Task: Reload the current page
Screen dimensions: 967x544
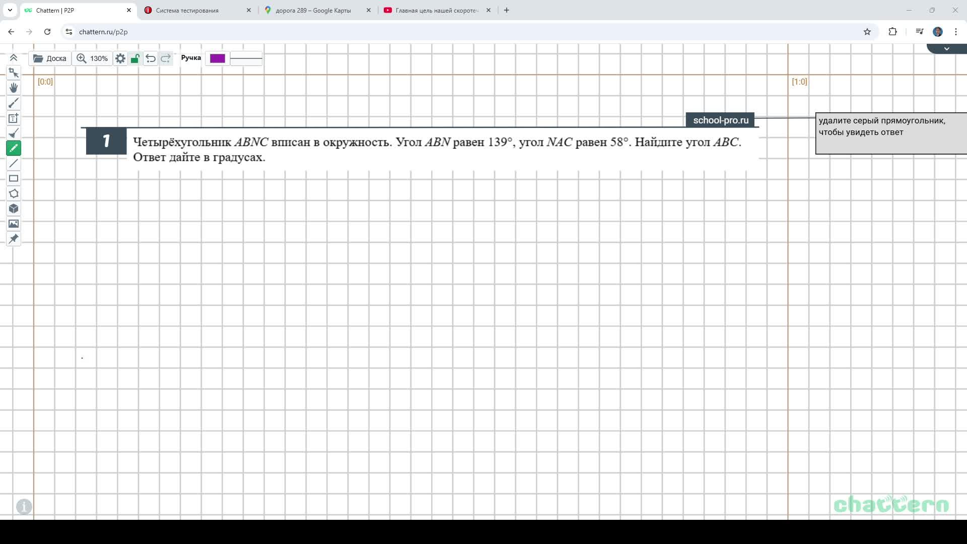Action: click(x=47, y=32)
